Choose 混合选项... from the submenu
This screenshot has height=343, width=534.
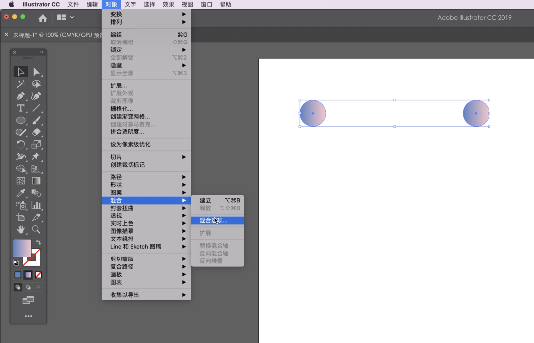214,220
